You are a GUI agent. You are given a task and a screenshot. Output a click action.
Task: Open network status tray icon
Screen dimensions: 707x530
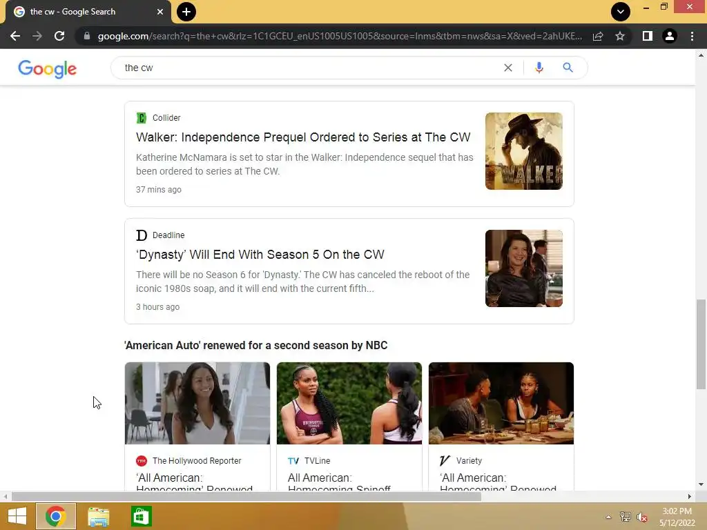coord(625,517)
